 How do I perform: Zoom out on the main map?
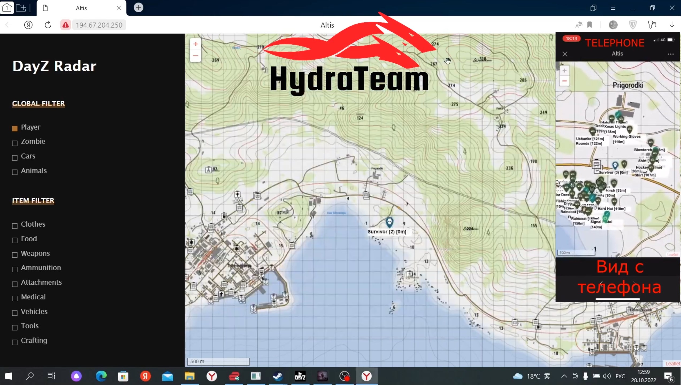196,56
